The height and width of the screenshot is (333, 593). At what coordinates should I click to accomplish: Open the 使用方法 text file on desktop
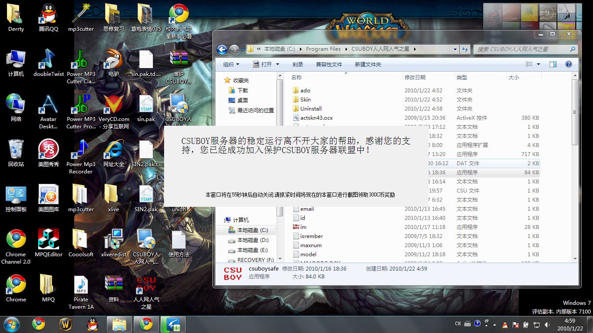point(179,244)
